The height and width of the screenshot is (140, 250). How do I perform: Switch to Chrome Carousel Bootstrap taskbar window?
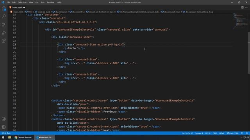point(23,137)
